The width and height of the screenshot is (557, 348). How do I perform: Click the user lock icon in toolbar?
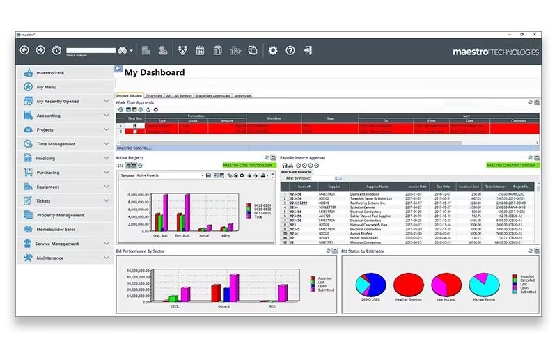(x=163, y=50)
